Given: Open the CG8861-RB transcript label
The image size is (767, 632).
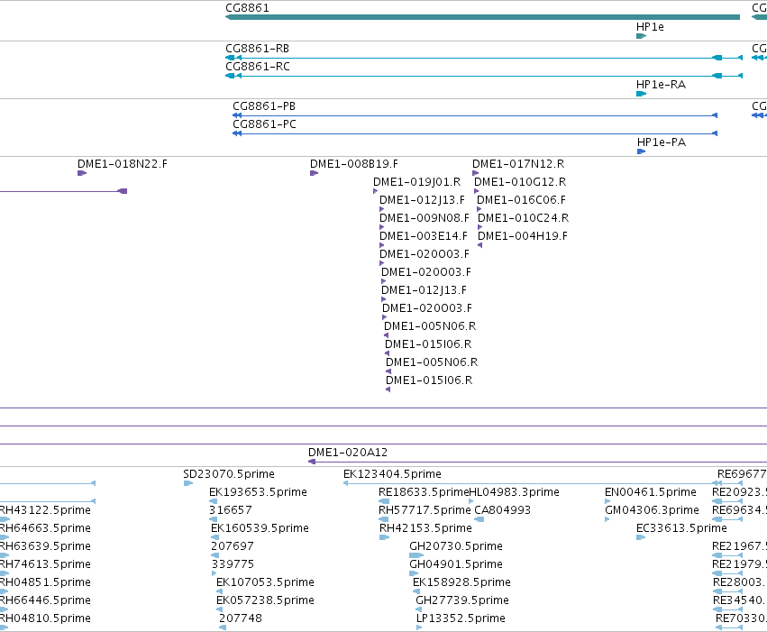Looking at the screenshot, I should [x=257, y=49].
